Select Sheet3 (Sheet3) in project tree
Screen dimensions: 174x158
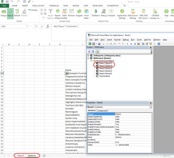tap(105, 68)
